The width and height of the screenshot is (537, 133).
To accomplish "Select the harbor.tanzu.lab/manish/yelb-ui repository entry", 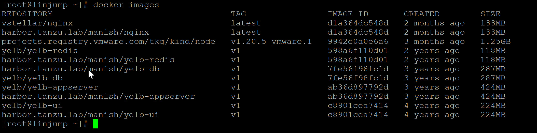I will click(x=80, y=115).
